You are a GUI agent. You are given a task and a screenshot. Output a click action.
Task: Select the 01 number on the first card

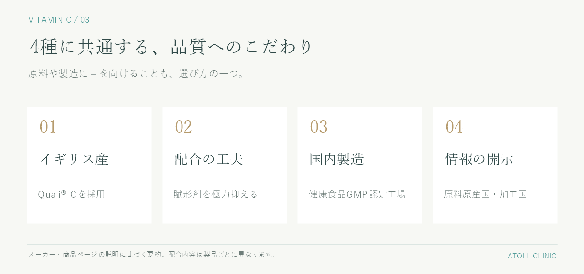pos(48,127)
